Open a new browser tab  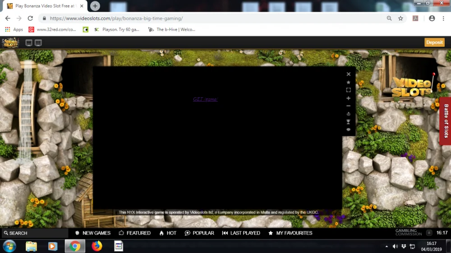(95, 6)
